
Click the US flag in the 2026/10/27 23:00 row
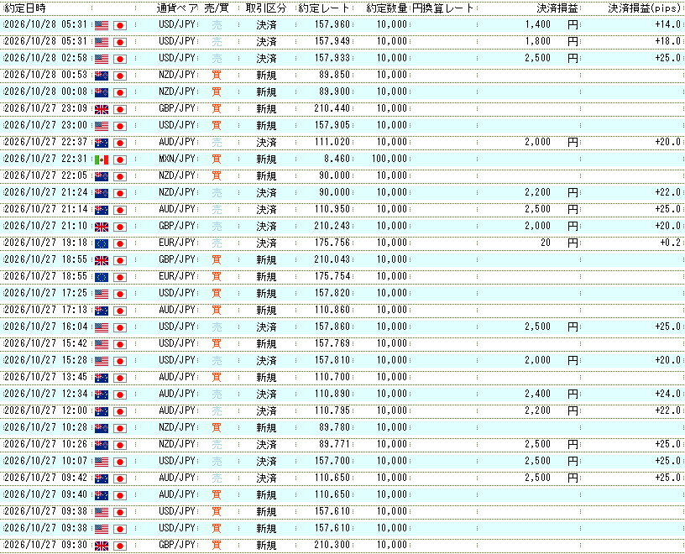point(102,126)
